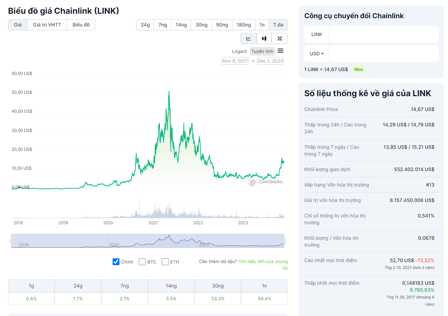Viewport: 448px width, 316px height.
Task: Choose 24g time range
Action: coord(145,25)
